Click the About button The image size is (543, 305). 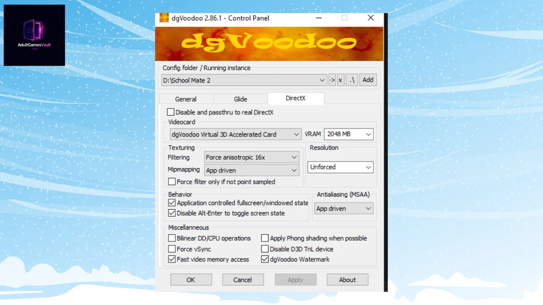347,280
